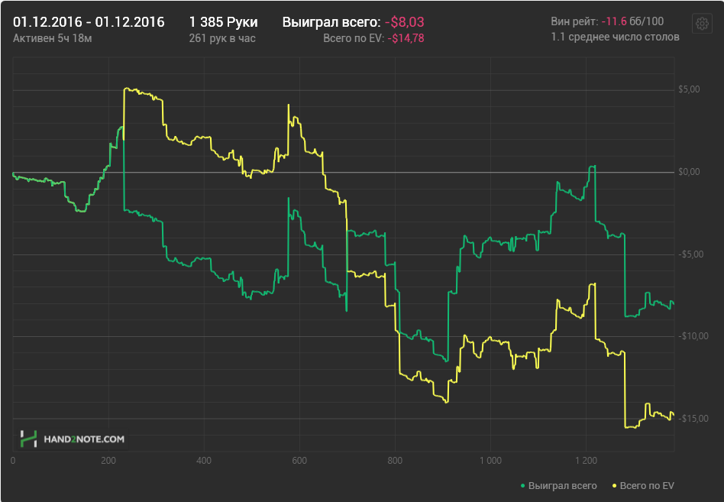This screenshot has height=502, width=724.
Task: Click the 'Активен 5ч 18м' activity text
Action: click(x=52, y=38)
